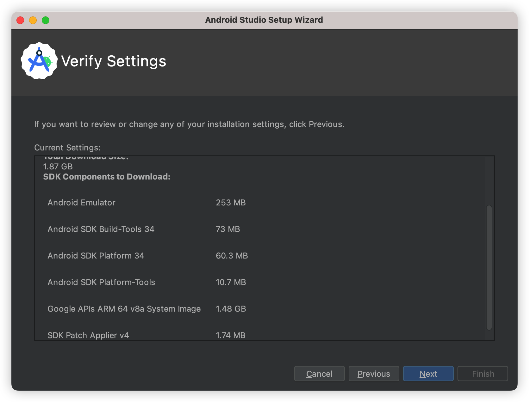Click the Android Studio Setup Wizard title

click(x=264, y=20)
